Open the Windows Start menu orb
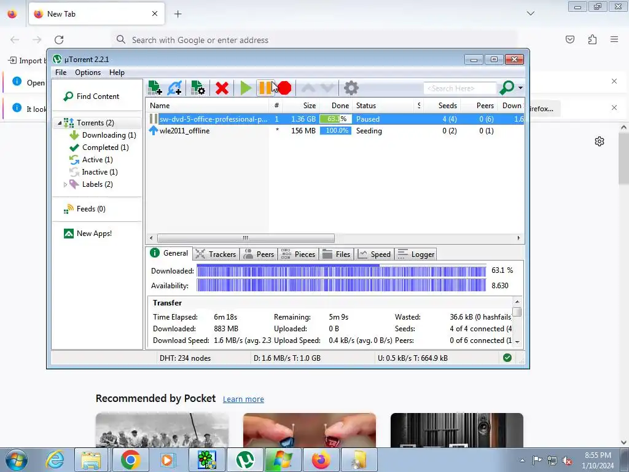Viewport: 629px width, 472px height. (x=16, y=460)
